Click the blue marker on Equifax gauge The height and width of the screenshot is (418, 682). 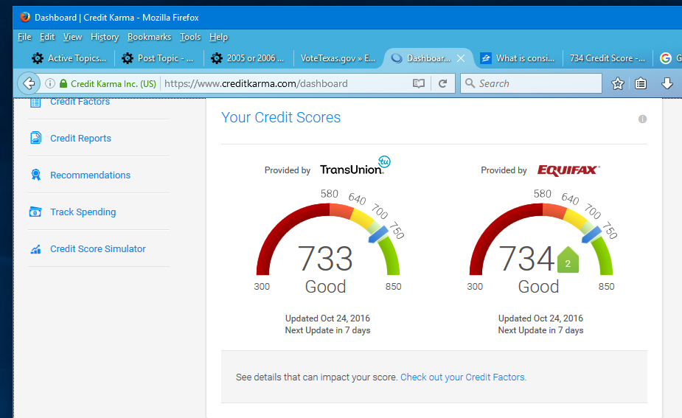(591, 234)
